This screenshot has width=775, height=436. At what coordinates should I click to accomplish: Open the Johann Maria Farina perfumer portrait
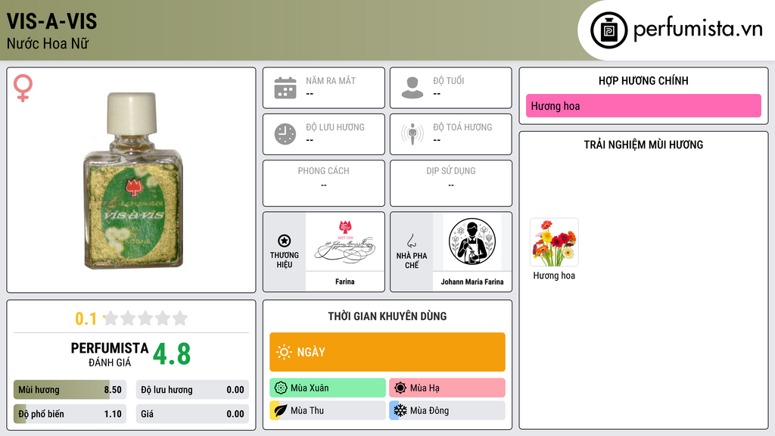(x=472, y=242)
